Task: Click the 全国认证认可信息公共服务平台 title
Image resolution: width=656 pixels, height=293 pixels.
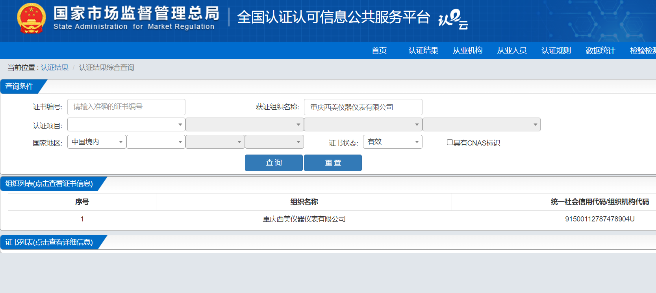Action: tap(334, 17)
